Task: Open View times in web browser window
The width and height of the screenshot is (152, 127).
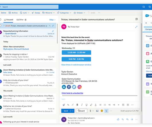Action: point(76,65)
